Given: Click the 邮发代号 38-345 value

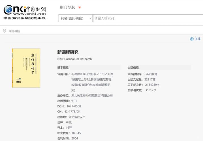Looking at the screenshot, I should (76, 133).
